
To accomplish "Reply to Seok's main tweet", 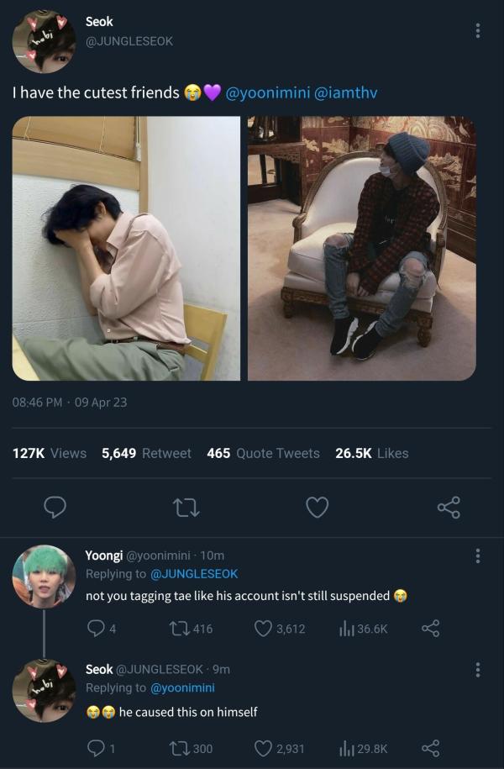I will point(55,506).
